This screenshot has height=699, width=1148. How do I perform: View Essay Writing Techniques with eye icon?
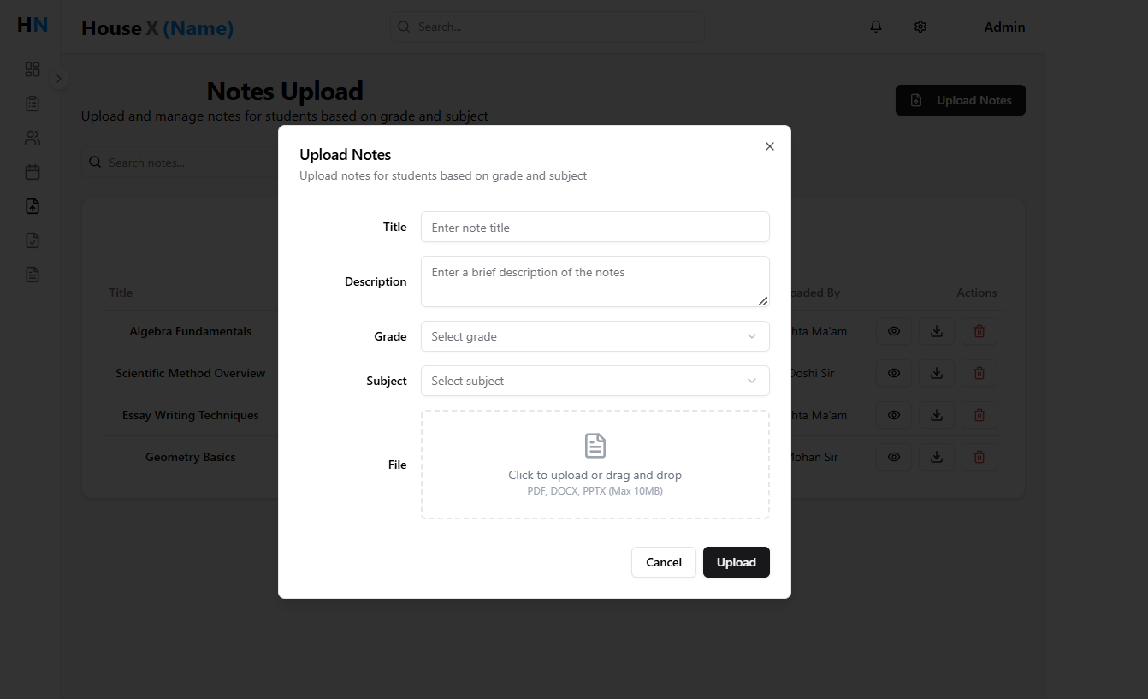coord(894,415)
